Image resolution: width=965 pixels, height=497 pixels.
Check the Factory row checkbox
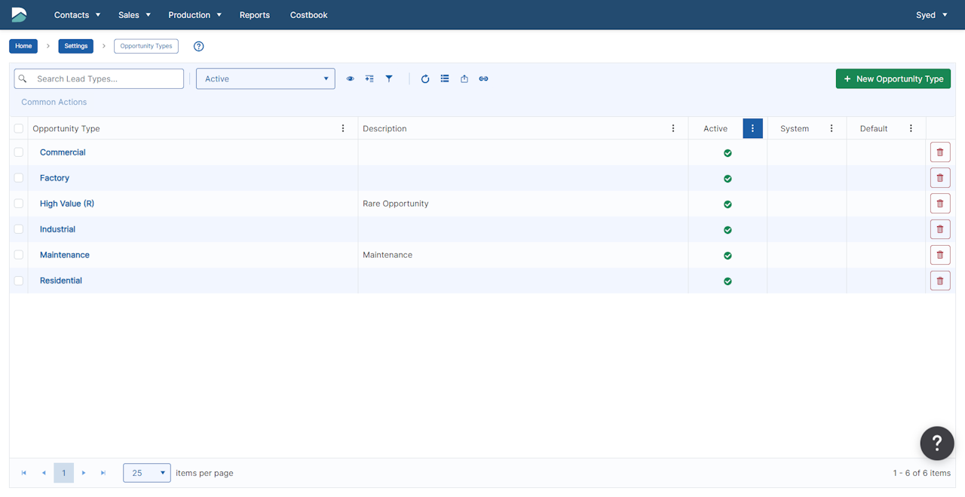19,178
